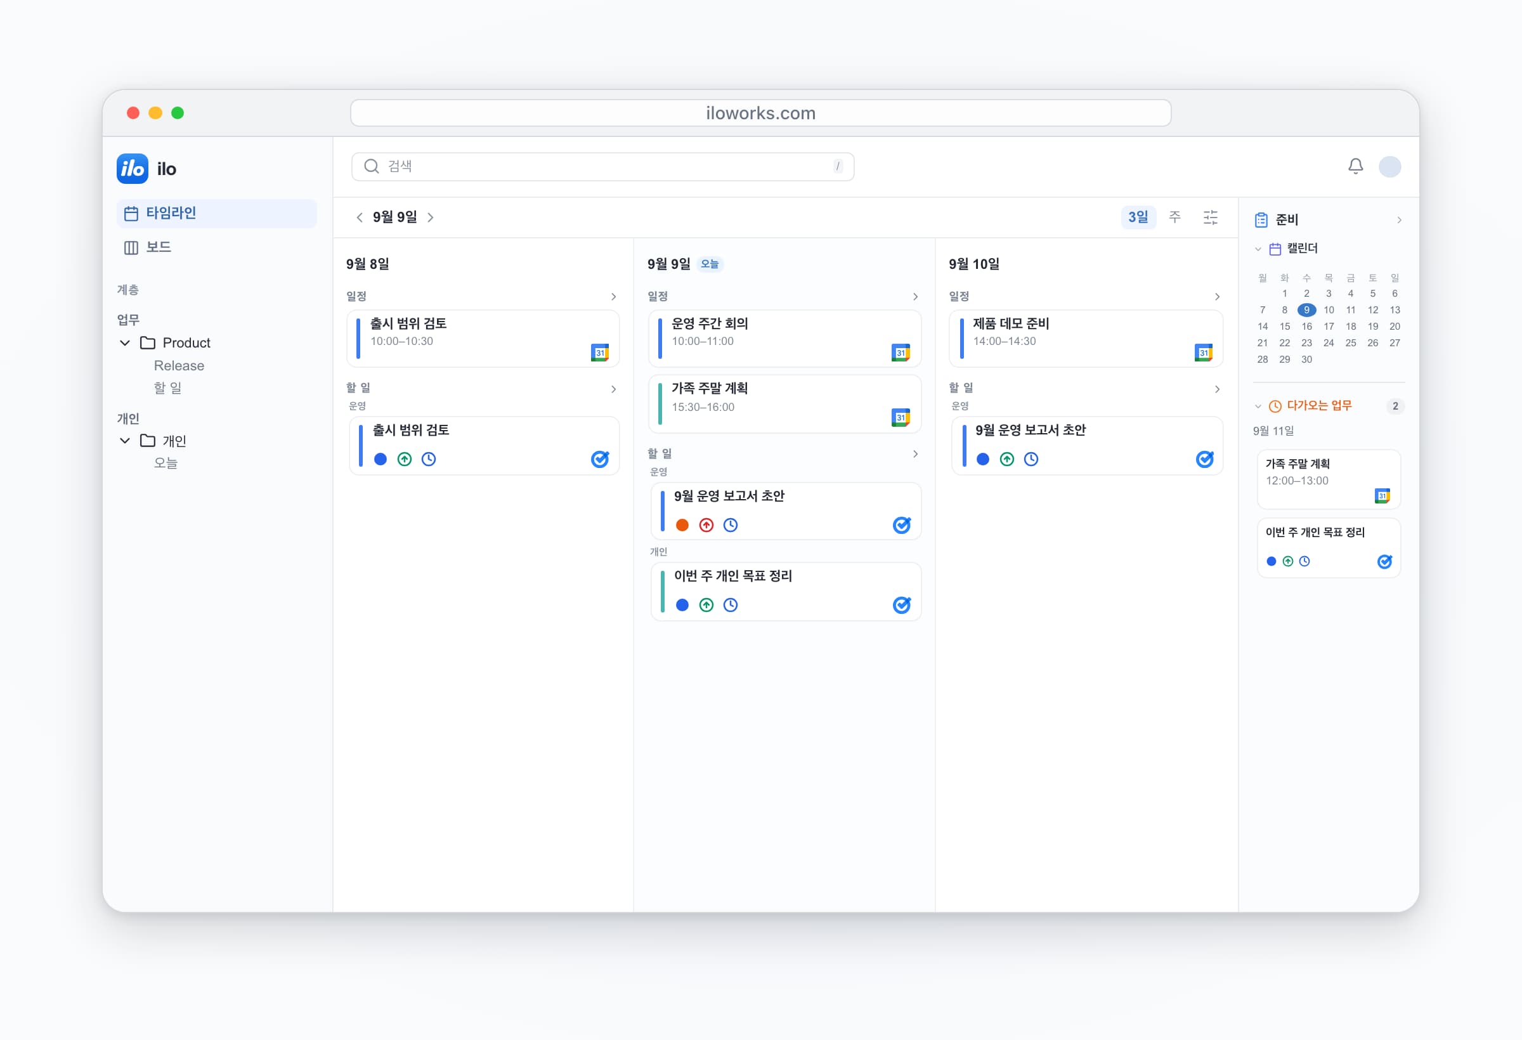Click red priority arrow on 9월 9일 운영 보고서 초안
Screen dimensions: 1522x1040
point(706,525)
